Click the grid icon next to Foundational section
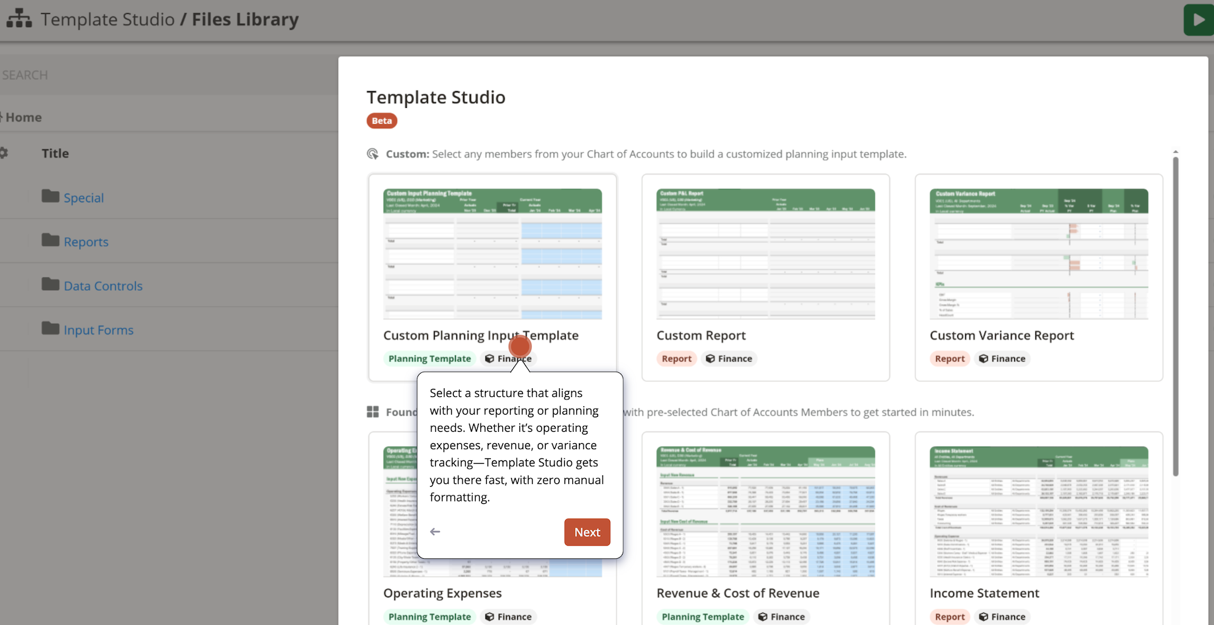Image resolution: width=1214 pixels, height=625 pixels. pos(372,411)
